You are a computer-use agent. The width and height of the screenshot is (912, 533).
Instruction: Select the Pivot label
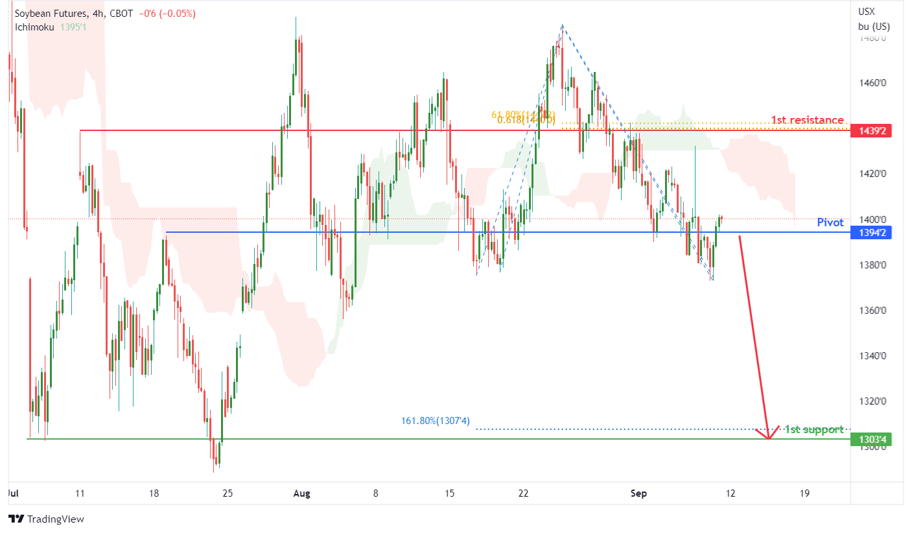coord(830,222)
